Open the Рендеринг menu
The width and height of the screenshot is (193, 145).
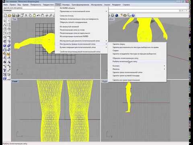click(116, 5)
